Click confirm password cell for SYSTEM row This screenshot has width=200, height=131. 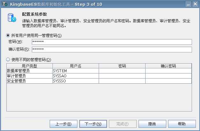[x=168, y=71]
